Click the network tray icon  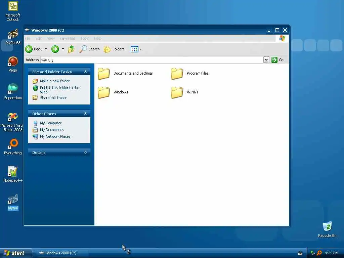pos(313,253)
